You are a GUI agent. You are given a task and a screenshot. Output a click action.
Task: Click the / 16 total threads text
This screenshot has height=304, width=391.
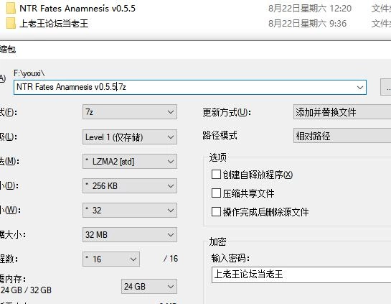[x=171, y=259]
